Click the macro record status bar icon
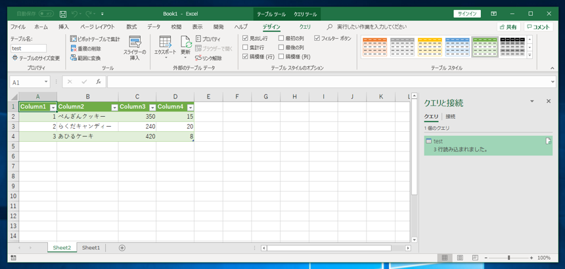The image size is (565, 269). click(x=13, y=257)
